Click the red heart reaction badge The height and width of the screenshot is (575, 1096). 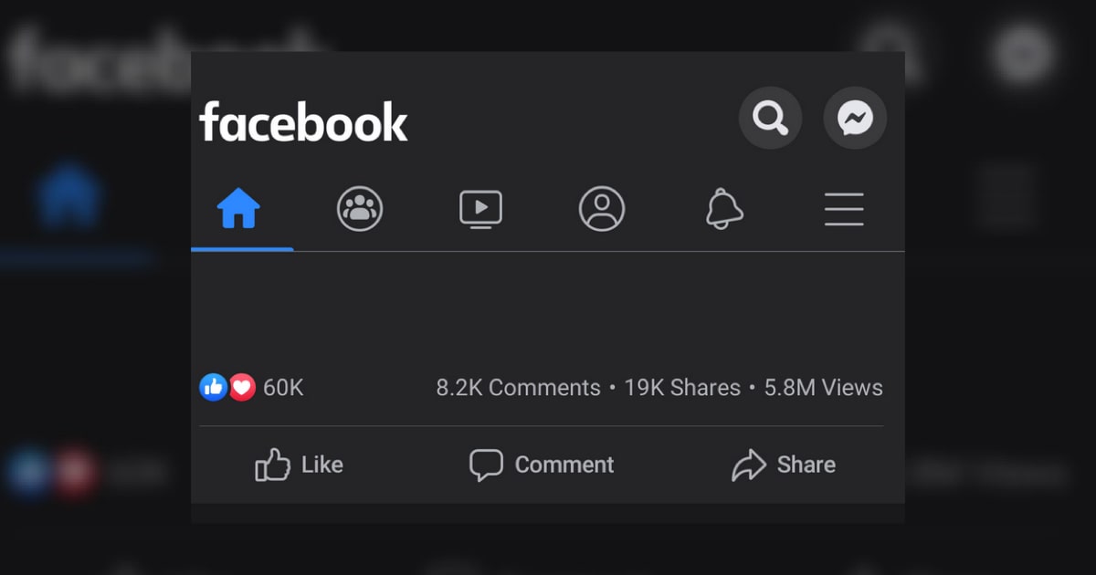tap(242, 388)
